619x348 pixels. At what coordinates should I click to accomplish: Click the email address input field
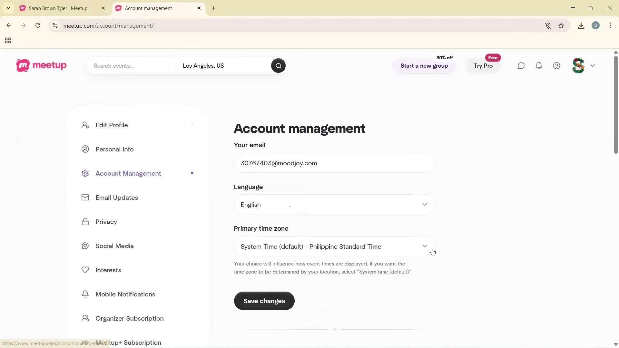(334, 163)
